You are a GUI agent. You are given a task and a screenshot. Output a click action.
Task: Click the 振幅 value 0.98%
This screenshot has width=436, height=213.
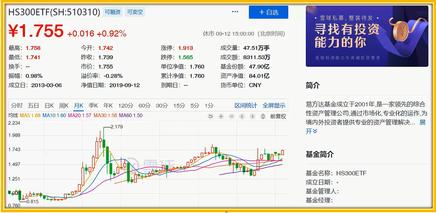coord(34,76)
